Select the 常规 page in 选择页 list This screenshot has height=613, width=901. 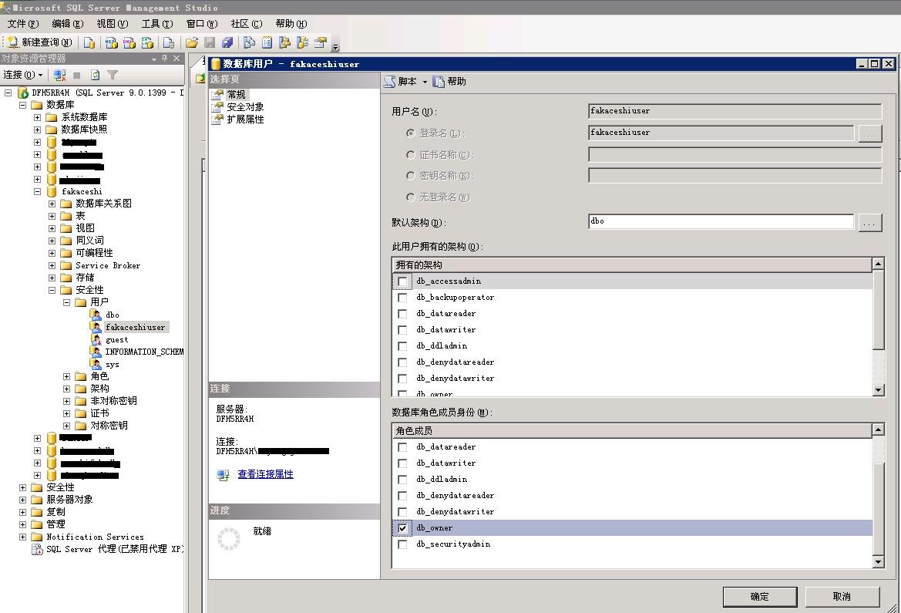click(x=236, y=94)
